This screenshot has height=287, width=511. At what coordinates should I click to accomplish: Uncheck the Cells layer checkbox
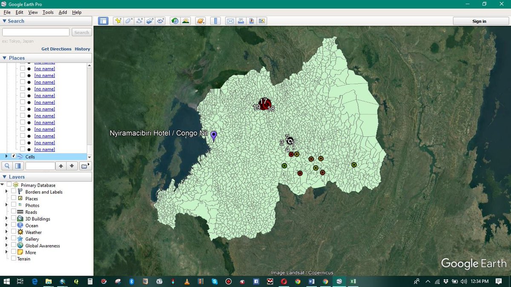point(14,156)
